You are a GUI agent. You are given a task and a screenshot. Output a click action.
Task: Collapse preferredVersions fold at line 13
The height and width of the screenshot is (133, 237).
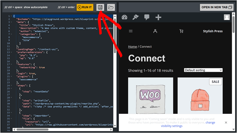coord(11,52)
